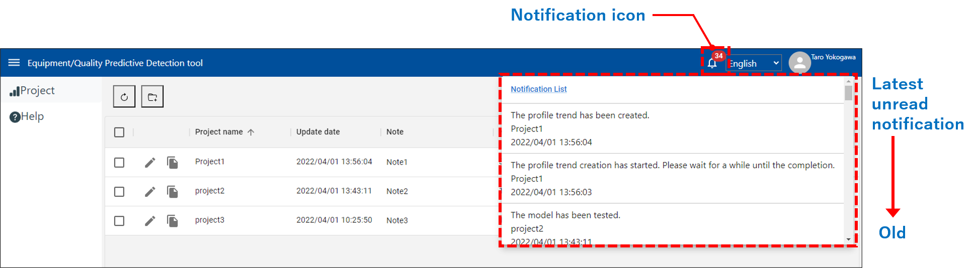This screenshot has height=268, width=975.
Task: Check the project2 row checkbox
Action: 119,192
